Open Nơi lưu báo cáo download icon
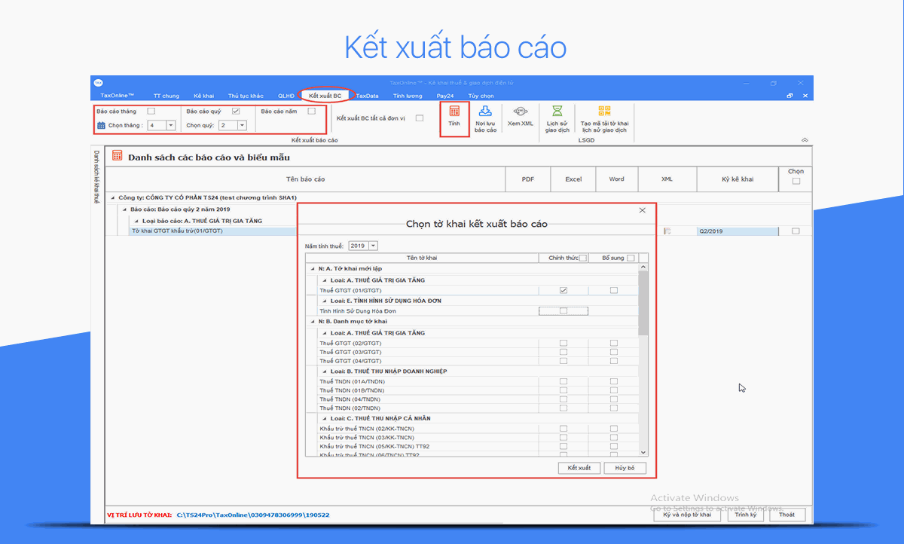This screenshot has height=544, width=904. point(486,112)
